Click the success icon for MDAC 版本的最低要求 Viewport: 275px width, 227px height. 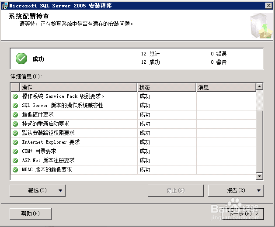coord(15,169)
